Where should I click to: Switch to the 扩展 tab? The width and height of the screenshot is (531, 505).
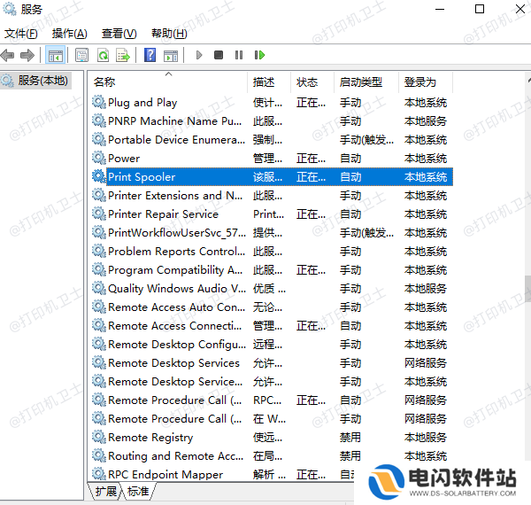(105, 491)
